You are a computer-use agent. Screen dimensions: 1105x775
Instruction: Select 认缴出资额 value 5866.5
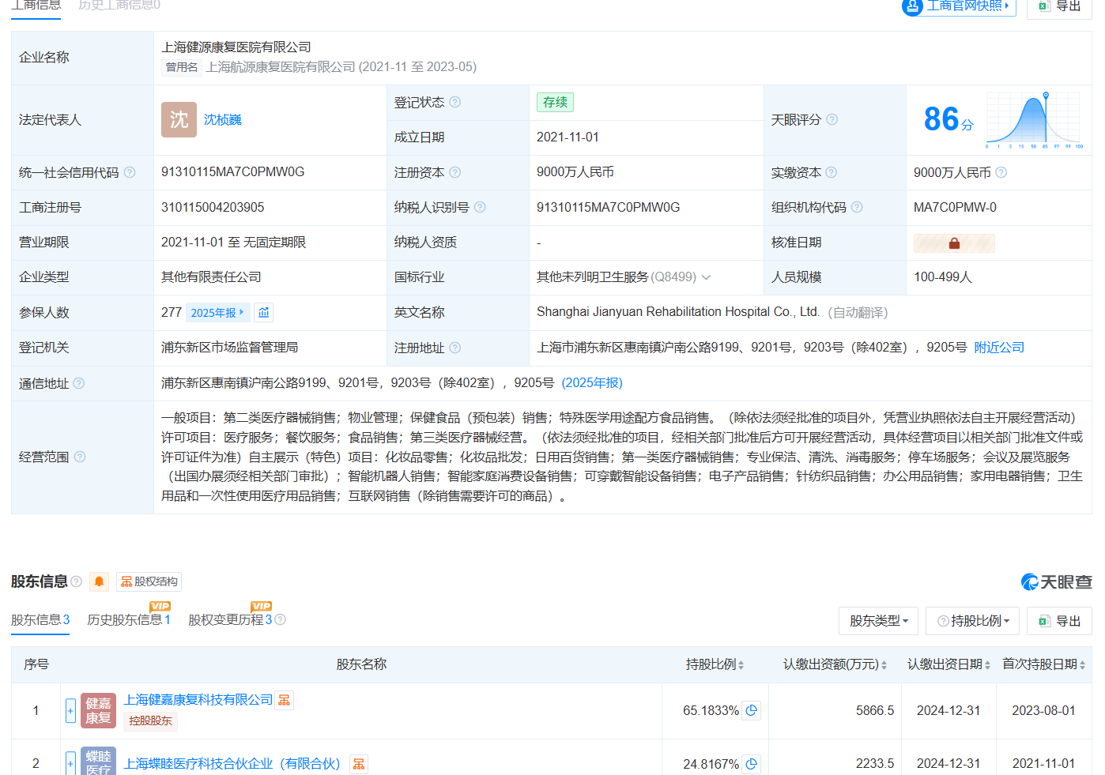(x=875, y=711)
